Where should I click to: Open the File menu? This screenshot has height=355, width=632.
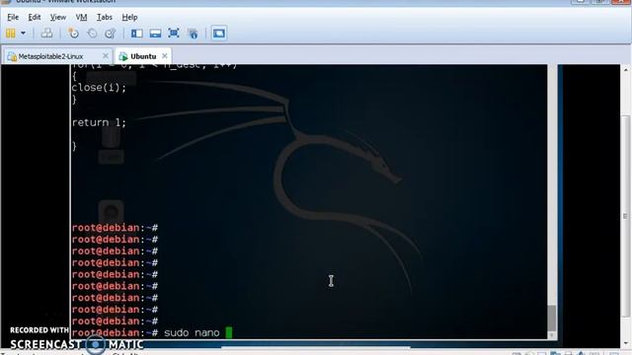point(13,18)
